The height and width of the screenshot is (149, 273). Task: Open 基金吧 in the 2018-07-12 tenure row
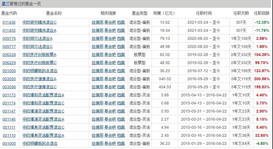[x=110, y=71]
